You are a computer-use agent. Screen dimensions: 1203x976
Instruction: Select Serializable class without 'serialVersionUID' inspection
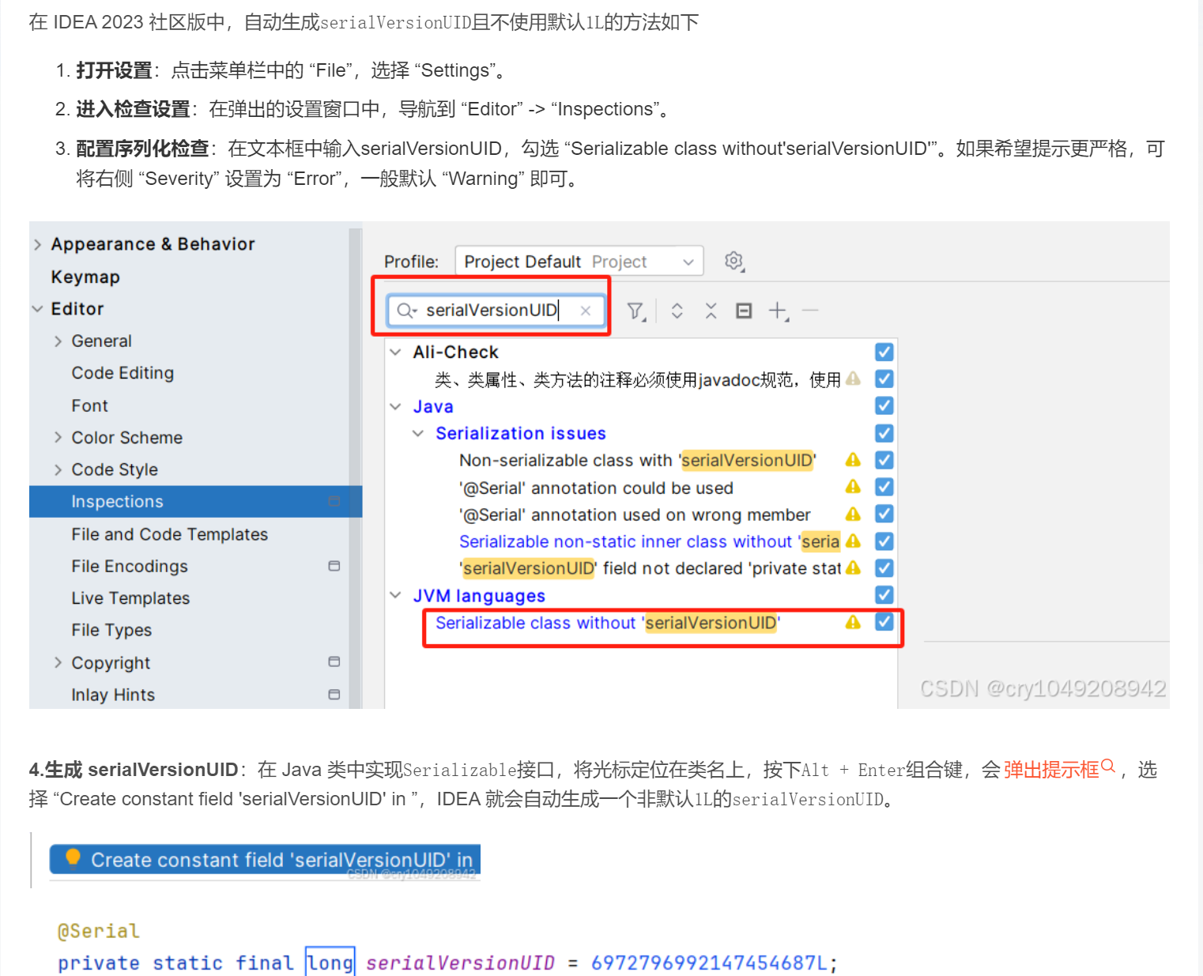[x=607, y=623]
